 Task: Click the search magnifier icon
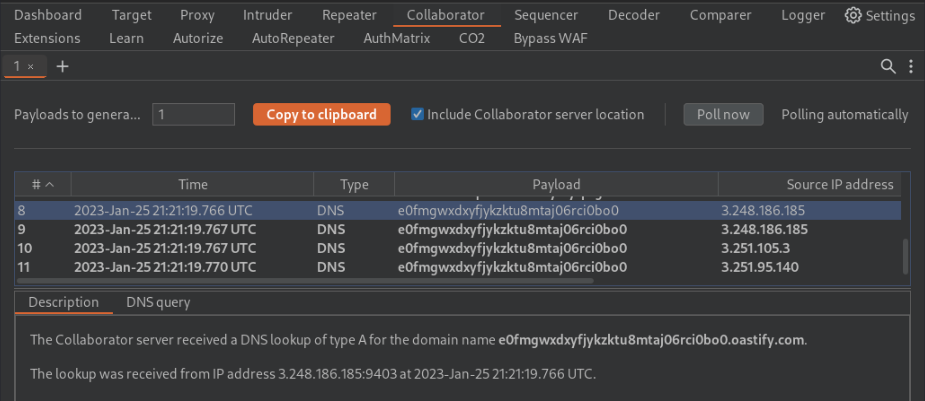pos(888,66)
